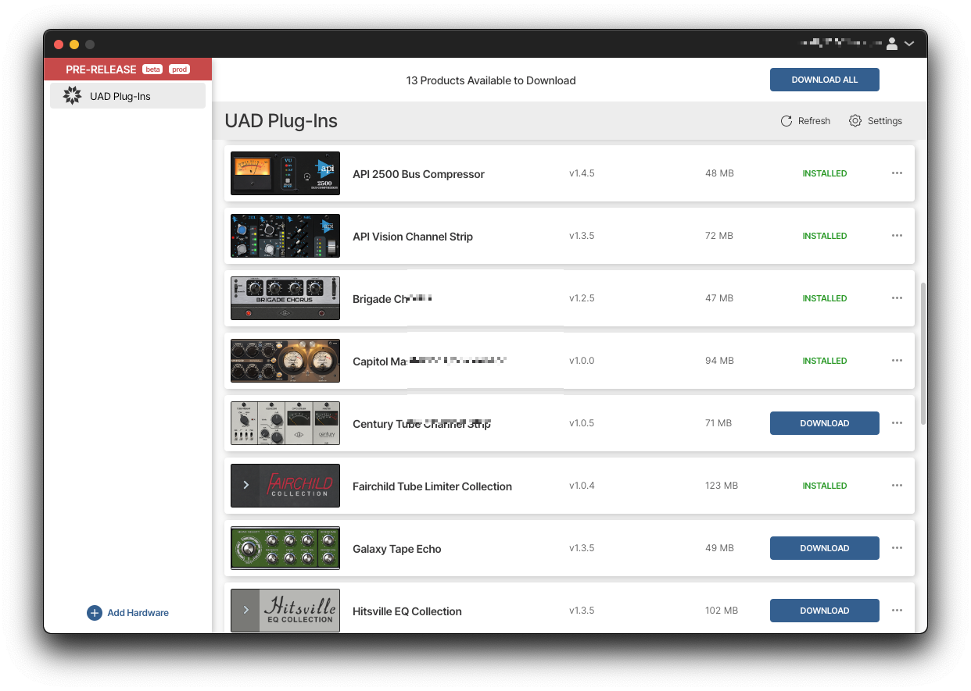The height and width of the screenshot is (691, 971).
Task: Open more options for Capitol Mastering row
Action: (x=897, y=361)
